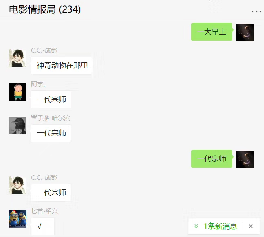Open C.C.-成都 avatar beside 神奇动物在那里
Image resolution: width=264 pixels, height=237 pixels.
pyautogui.click(x=18, y=58)
